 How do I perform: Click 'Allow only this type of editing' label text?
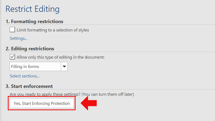60,57
